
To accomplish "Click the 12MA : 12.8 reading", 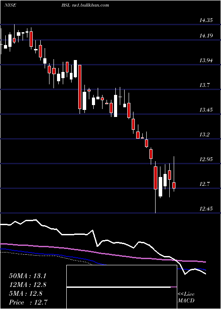I will tap(27, 285).
